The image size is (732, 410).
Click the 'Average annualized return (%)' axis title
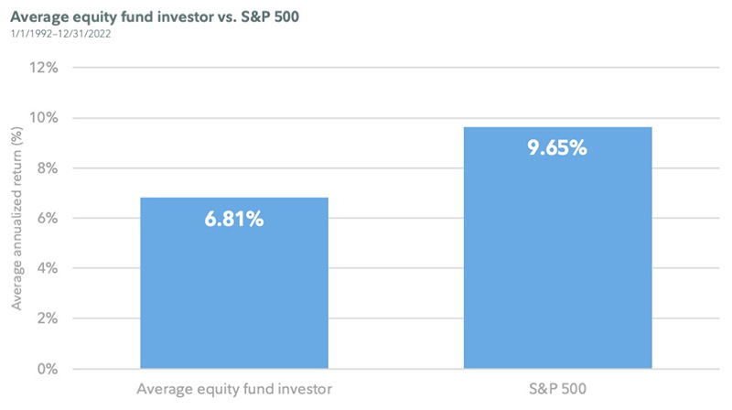(17, 219)
